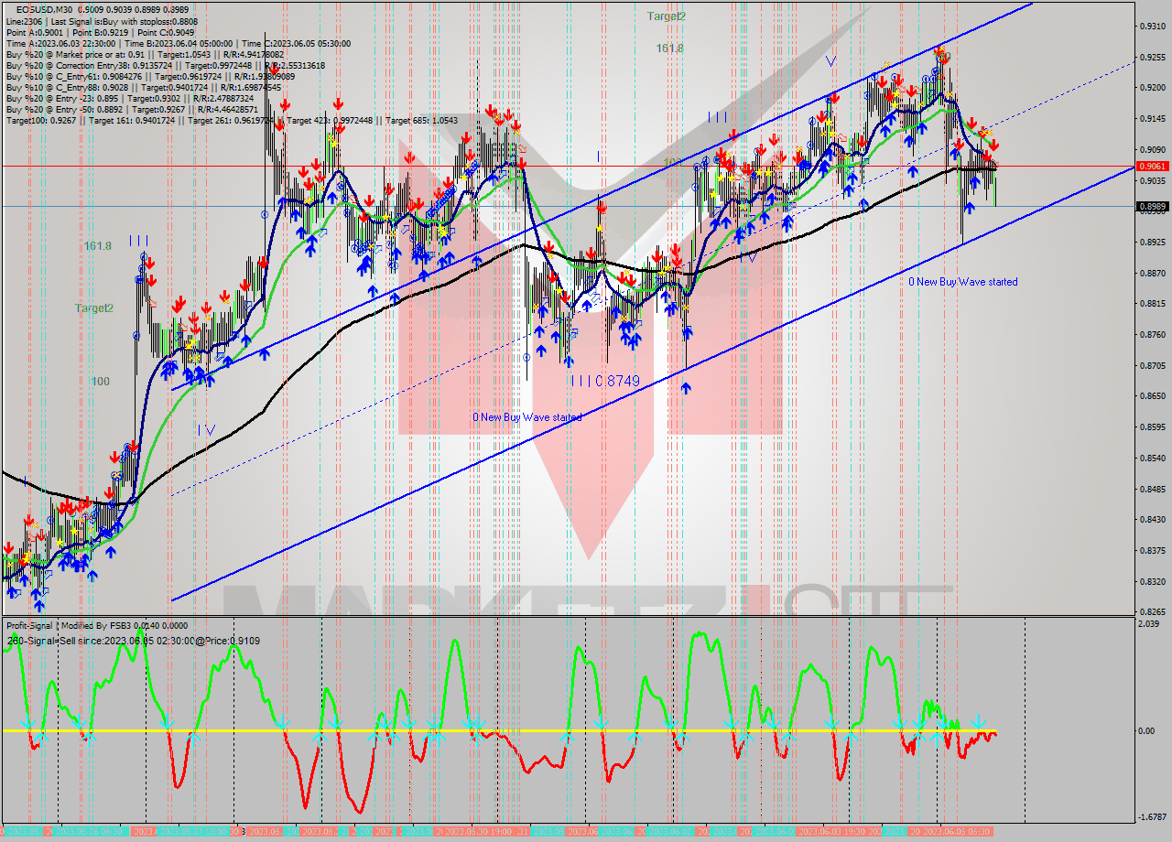Click the lowest blue up arrow at chart's bottom-left
The height and width of the screenshot is (842, 1172).
[x=38, y=604]
